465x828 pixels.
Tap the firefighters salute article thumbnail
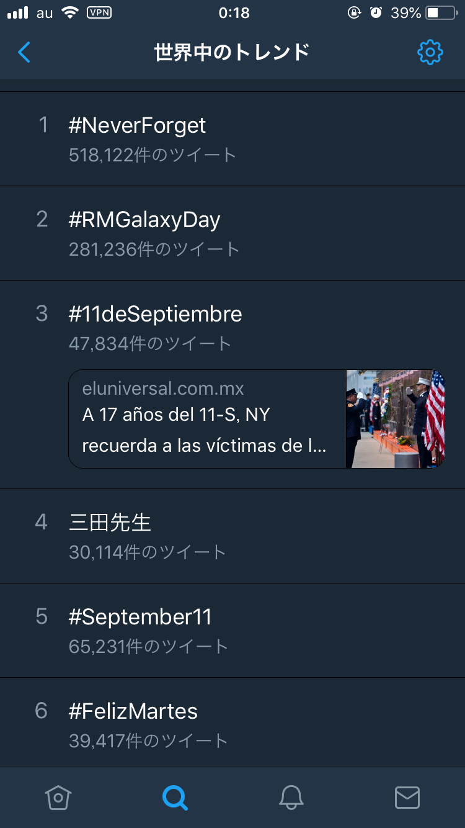[x=395, y=419]
